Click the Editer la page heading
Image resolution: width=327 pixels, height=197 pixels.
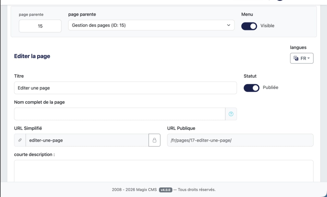click(32, 56)
